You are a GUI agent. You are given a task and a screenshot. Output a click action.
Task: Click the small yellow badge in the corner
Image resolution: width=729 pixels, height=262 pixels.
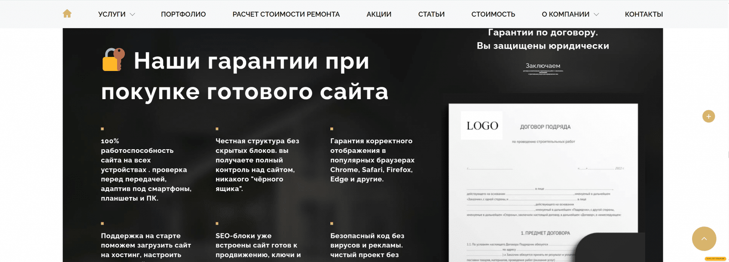715,258
